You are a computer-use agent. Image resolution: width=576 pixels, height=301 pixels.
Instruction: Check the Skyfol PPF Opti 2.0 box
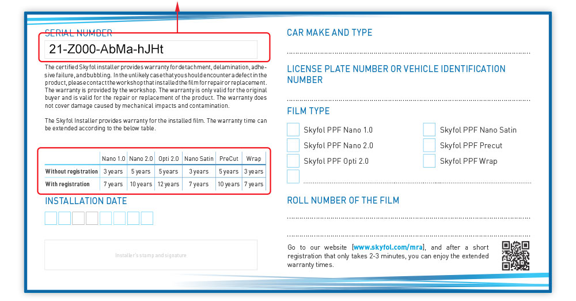293,161
